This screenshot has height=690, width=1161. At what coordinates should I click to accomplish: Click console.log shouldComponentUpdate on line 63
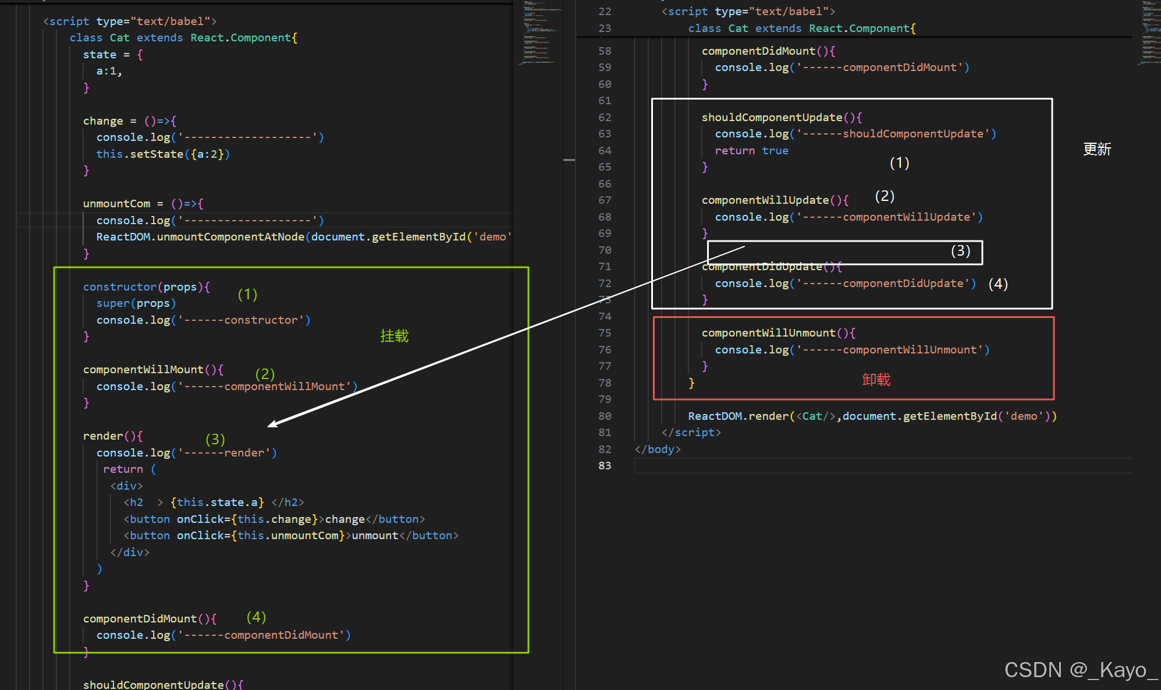855,134
